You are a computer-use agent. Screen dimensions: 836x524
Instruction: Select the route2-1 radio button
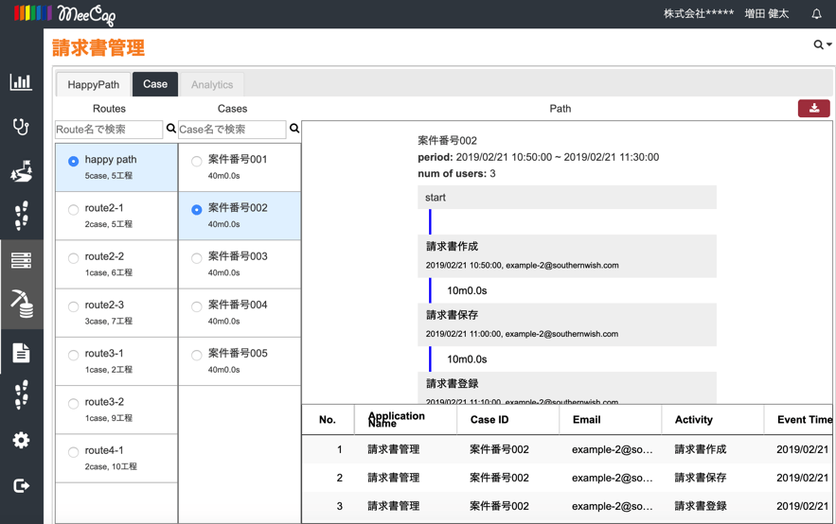point(74,209)
